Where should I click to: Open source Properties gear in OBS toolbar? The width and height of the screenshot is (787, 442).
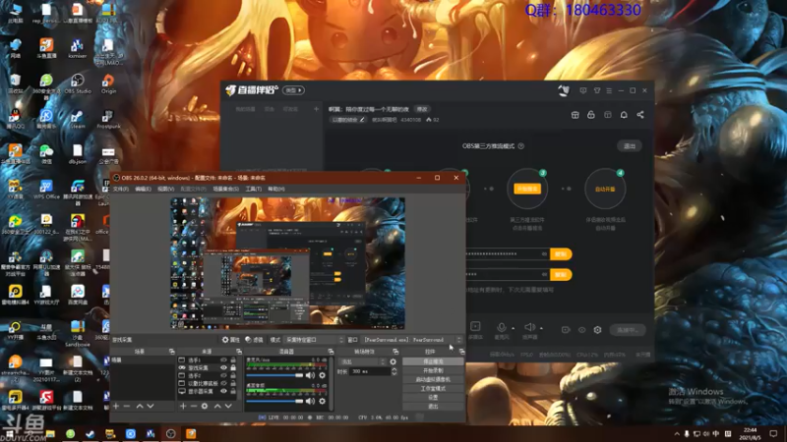point(231,340)
